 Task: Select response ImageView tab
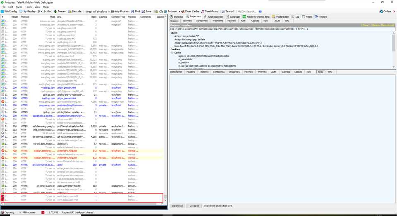[234, 72]
